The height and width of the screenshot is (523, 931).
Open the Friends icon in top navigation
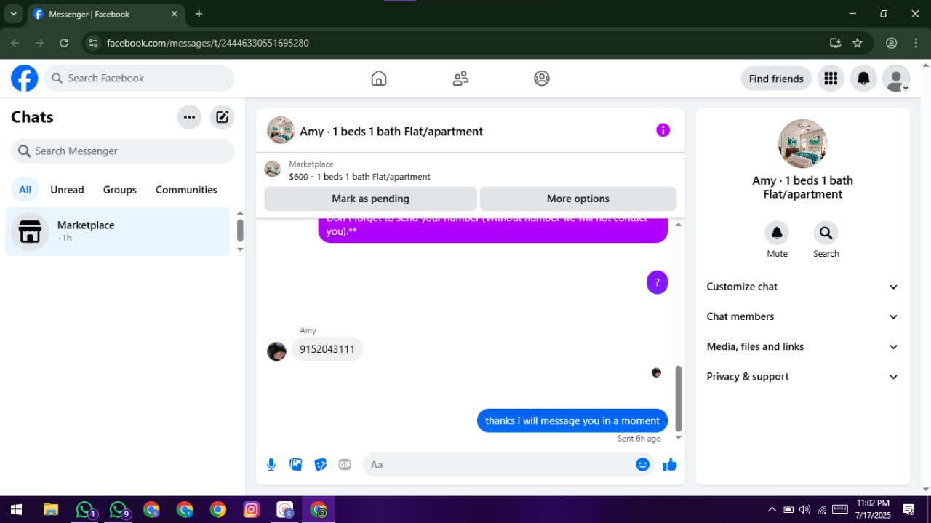460,79
